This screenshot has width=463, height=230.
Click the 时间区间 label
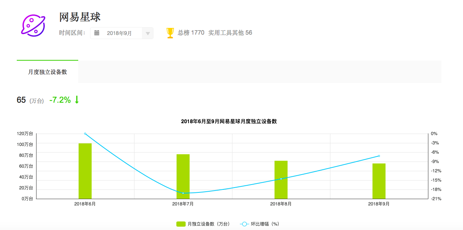pyautogui.click(x=72, y=33)
